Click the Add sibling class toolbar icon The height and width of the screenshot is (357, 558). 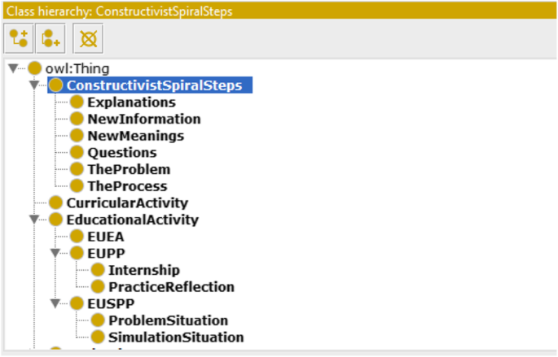click(52, 37)
